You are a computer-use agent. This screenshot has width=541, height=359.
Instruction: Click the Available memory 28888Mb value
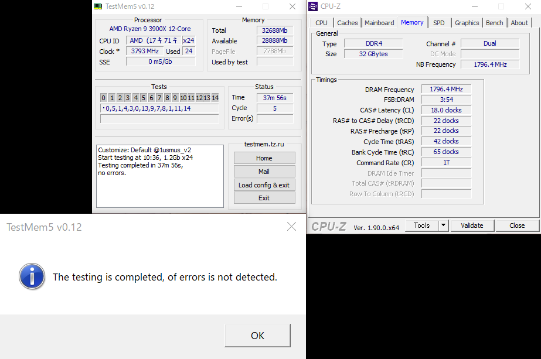click(x=275, y=40)
